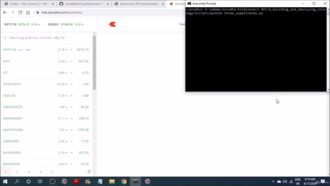Image resolution: width=330 pixels, height=186 pixels.
Task: Click the browser forward arrow
Action: [x=12, y=12]
